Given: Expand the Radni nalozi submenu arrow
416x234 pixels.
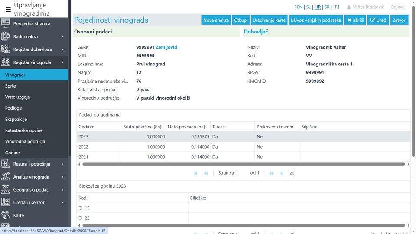Looking at the screenshot, I should pyautogui.click(x=63, y=37).
